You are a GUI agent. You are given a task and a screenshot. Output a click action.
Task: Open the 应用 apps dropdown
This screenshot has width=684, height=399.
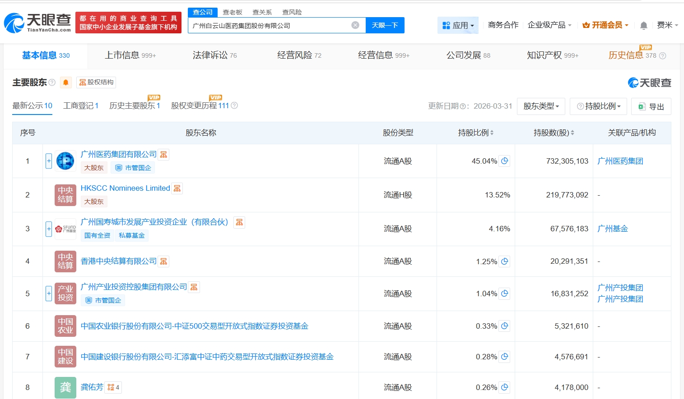click(x=458, y=25)
